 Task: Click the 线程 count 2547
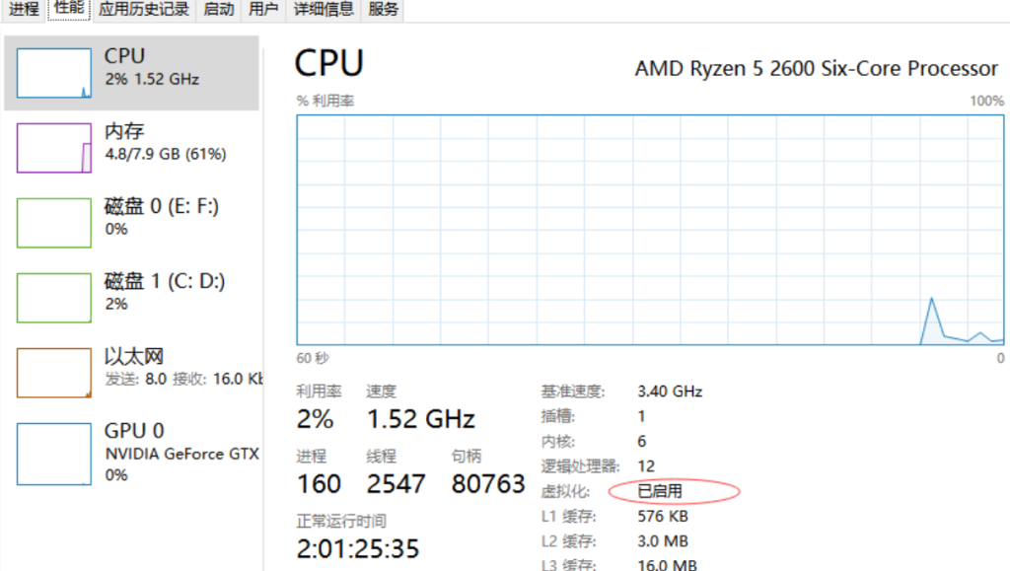396,483
